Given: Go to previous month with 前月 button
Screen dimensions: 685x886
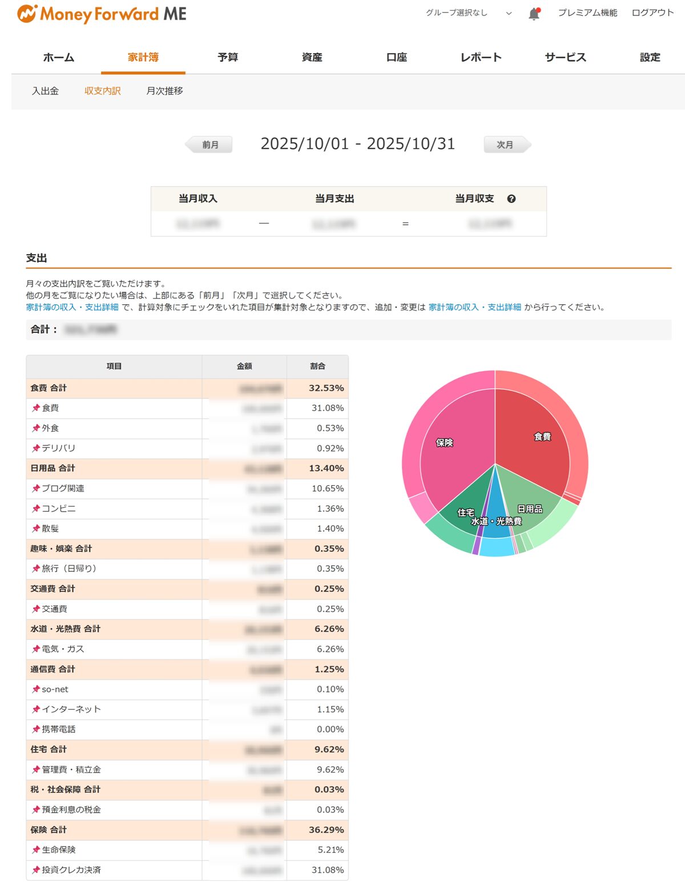Looking at the screenshot, I should tap(209, 144).
